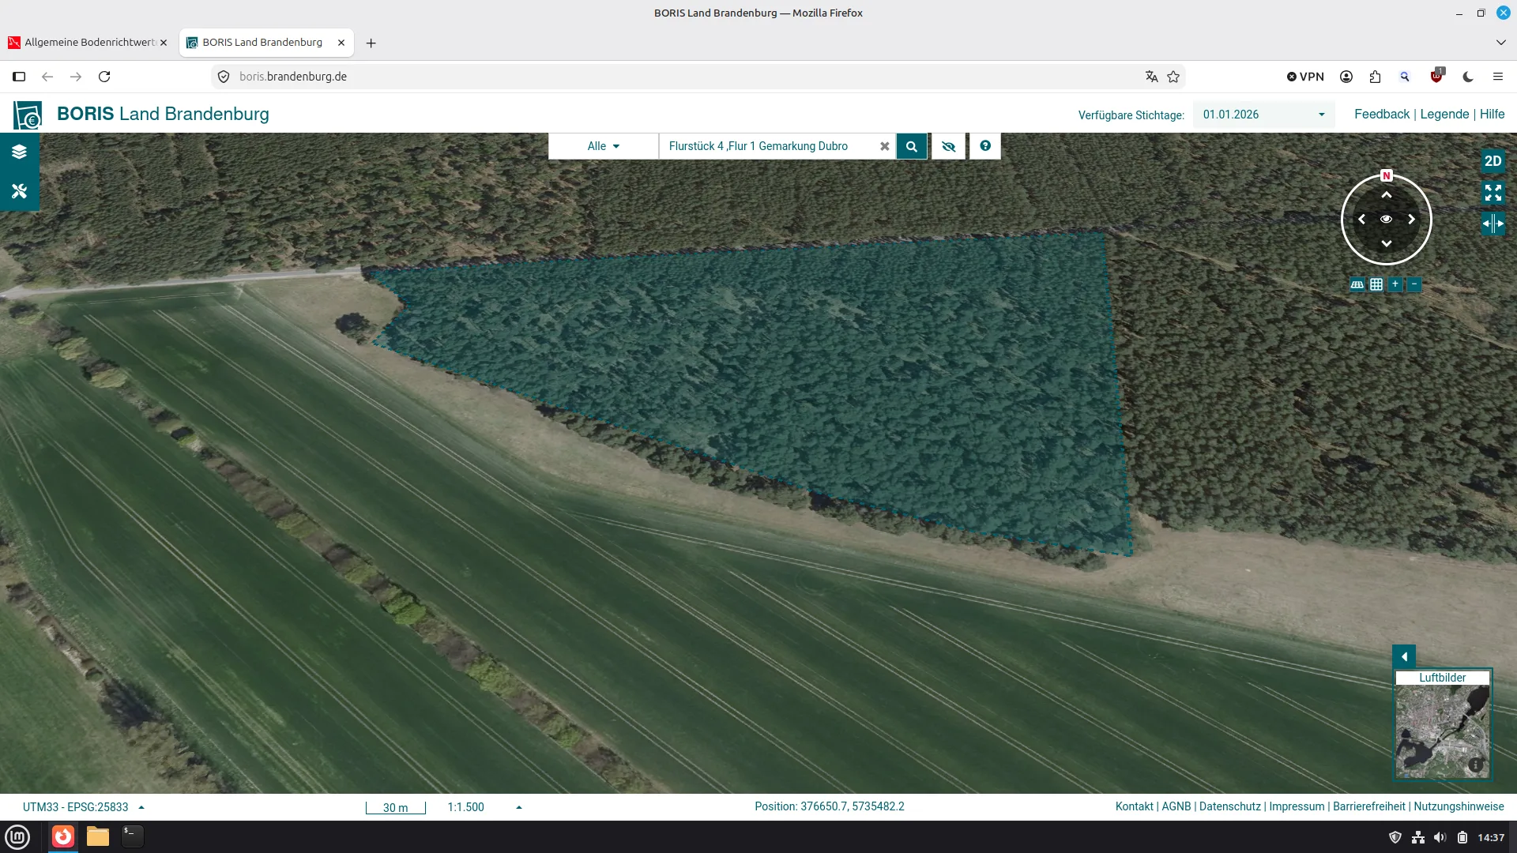Switch to oblique perspective view icon
The width and height of the screenshot is (1517, 853).
tap(1357, 284)
